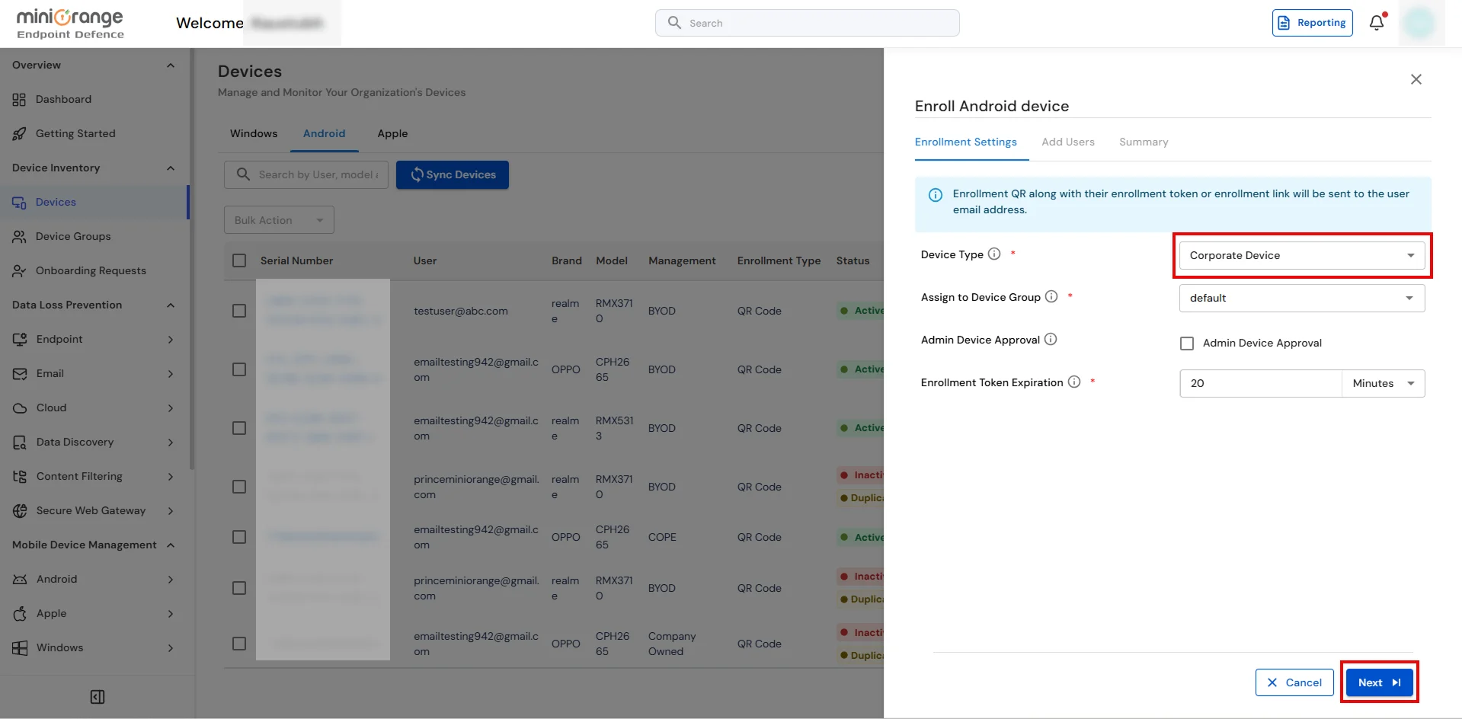Open the Reporting button
Image resolution: width=1462 pixels, height=719 pixels.
point(1313,23)
